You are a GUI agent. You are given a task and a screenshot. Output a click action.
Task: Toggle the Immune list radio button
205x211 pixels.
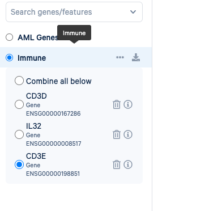(x=9, y=58)
